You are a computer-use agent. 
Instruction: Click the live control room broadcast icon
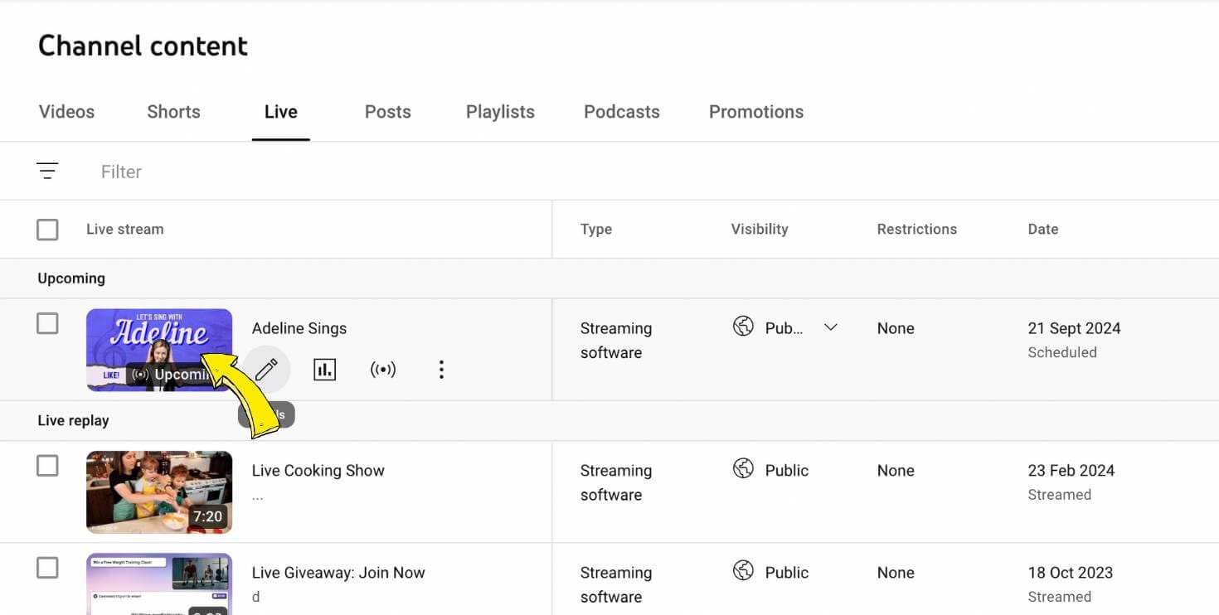tap(383, 370)
